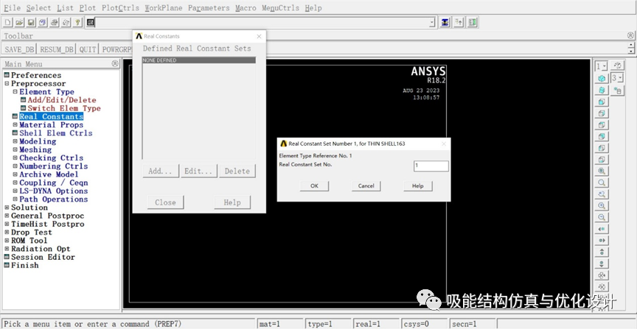
Task: Click the command prompt keyboard icon
Action: pos(90,22)
